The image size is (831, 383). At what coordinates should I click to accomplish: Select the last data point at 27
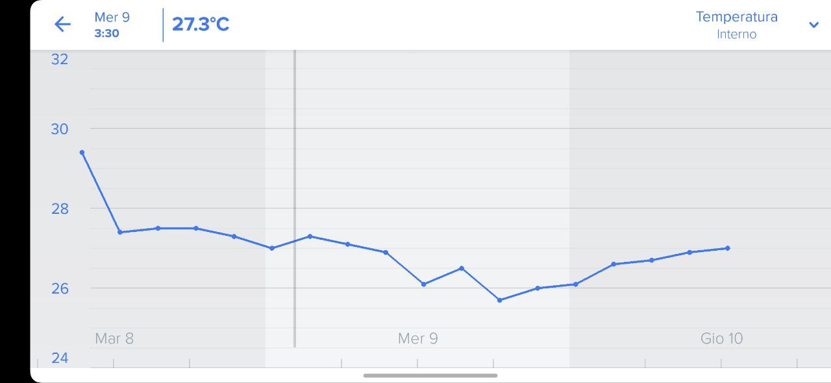click(727, 248)
